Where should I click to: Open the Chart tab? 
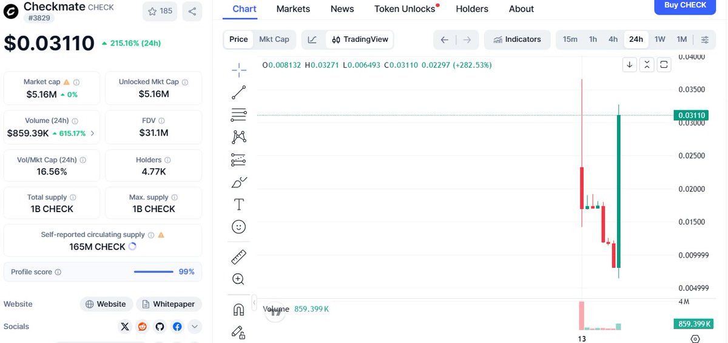pyautogui.click(x=244, y=9)
